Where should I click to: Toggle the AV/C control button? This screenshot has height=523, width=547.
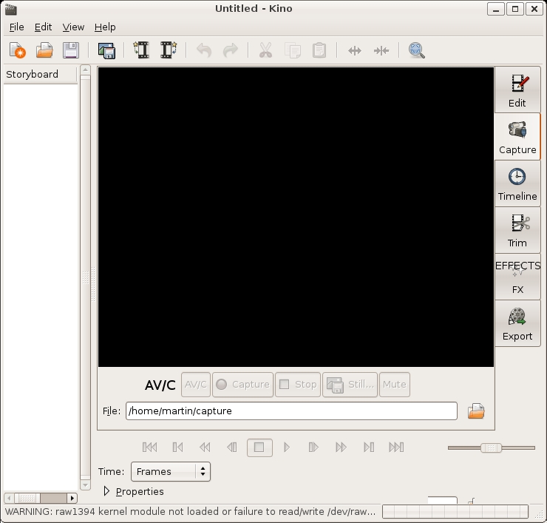(x=196, y=385)
